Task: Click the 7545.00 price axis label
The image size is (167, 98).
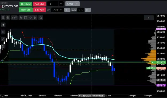Action: [161, 43]
